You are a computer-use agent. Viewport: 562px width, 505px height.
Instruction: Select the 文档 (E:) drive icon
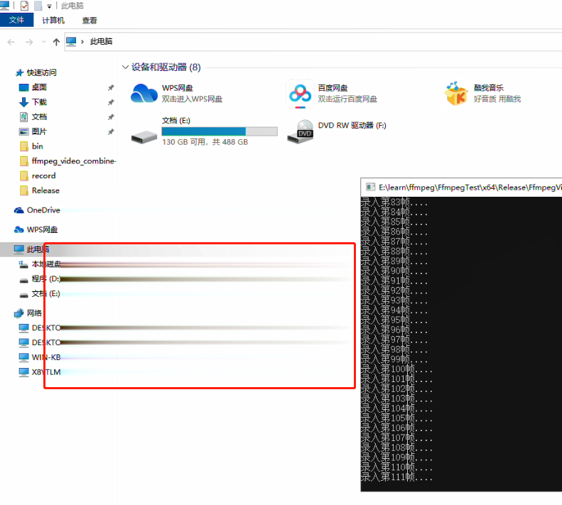tap(144, 137)
